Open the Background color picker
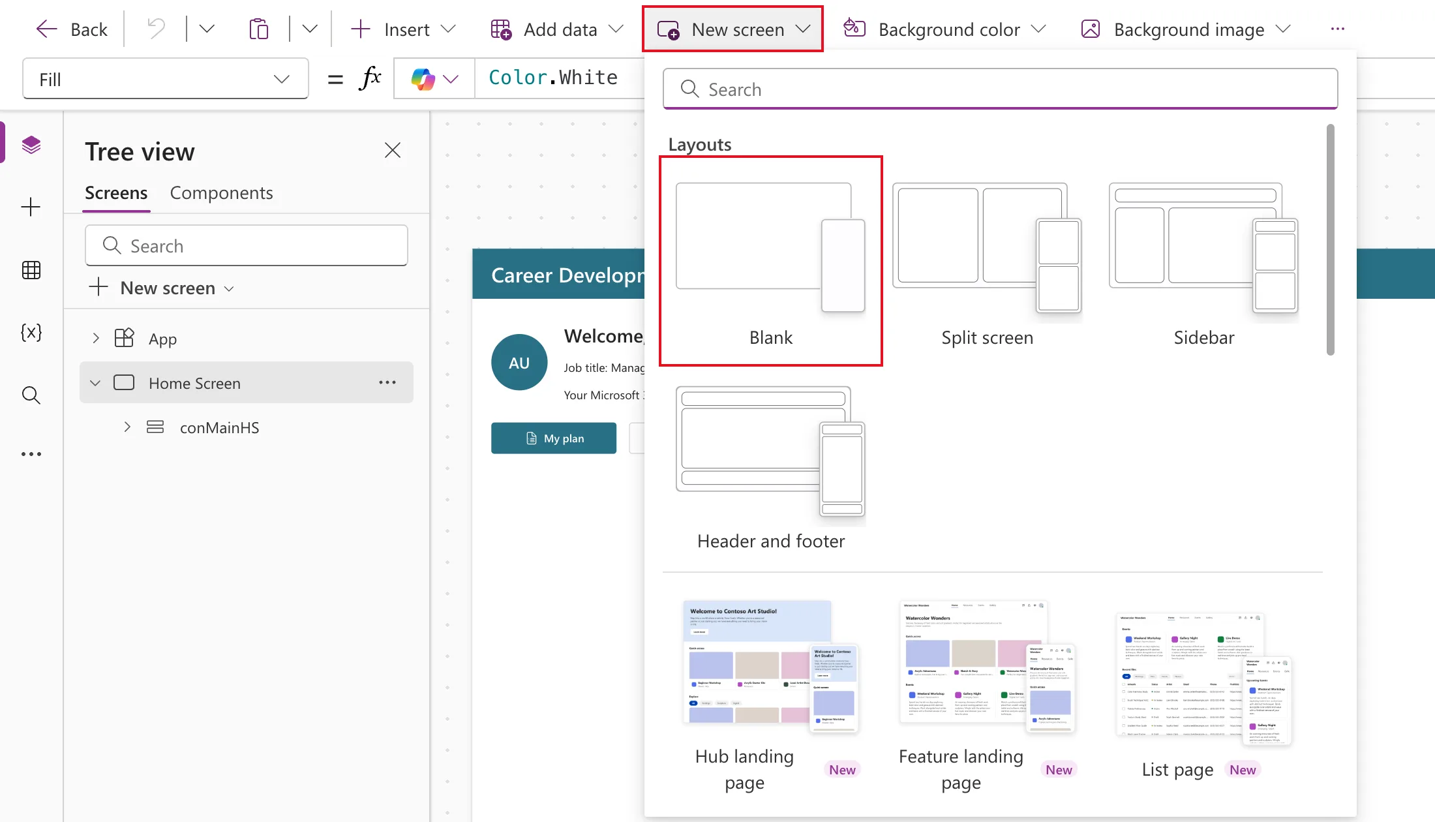The width and height of the screenshot is (1435, 822). [x=945, y=29]
